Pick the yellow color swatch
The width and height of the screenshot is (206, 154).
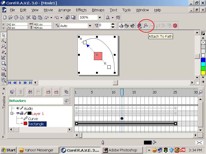(203, 73)
